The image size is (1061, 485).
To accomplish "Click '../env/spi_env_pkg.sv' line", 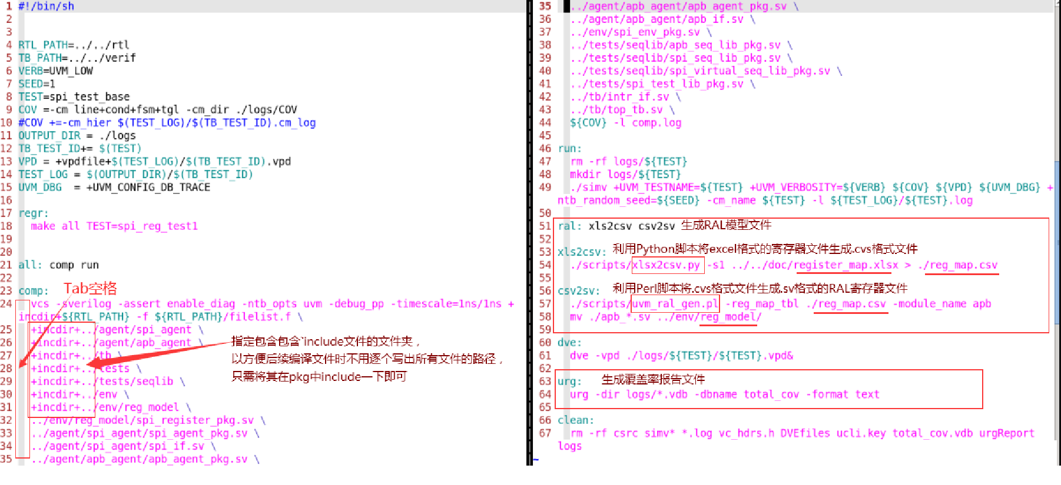I will coord(641,32).
